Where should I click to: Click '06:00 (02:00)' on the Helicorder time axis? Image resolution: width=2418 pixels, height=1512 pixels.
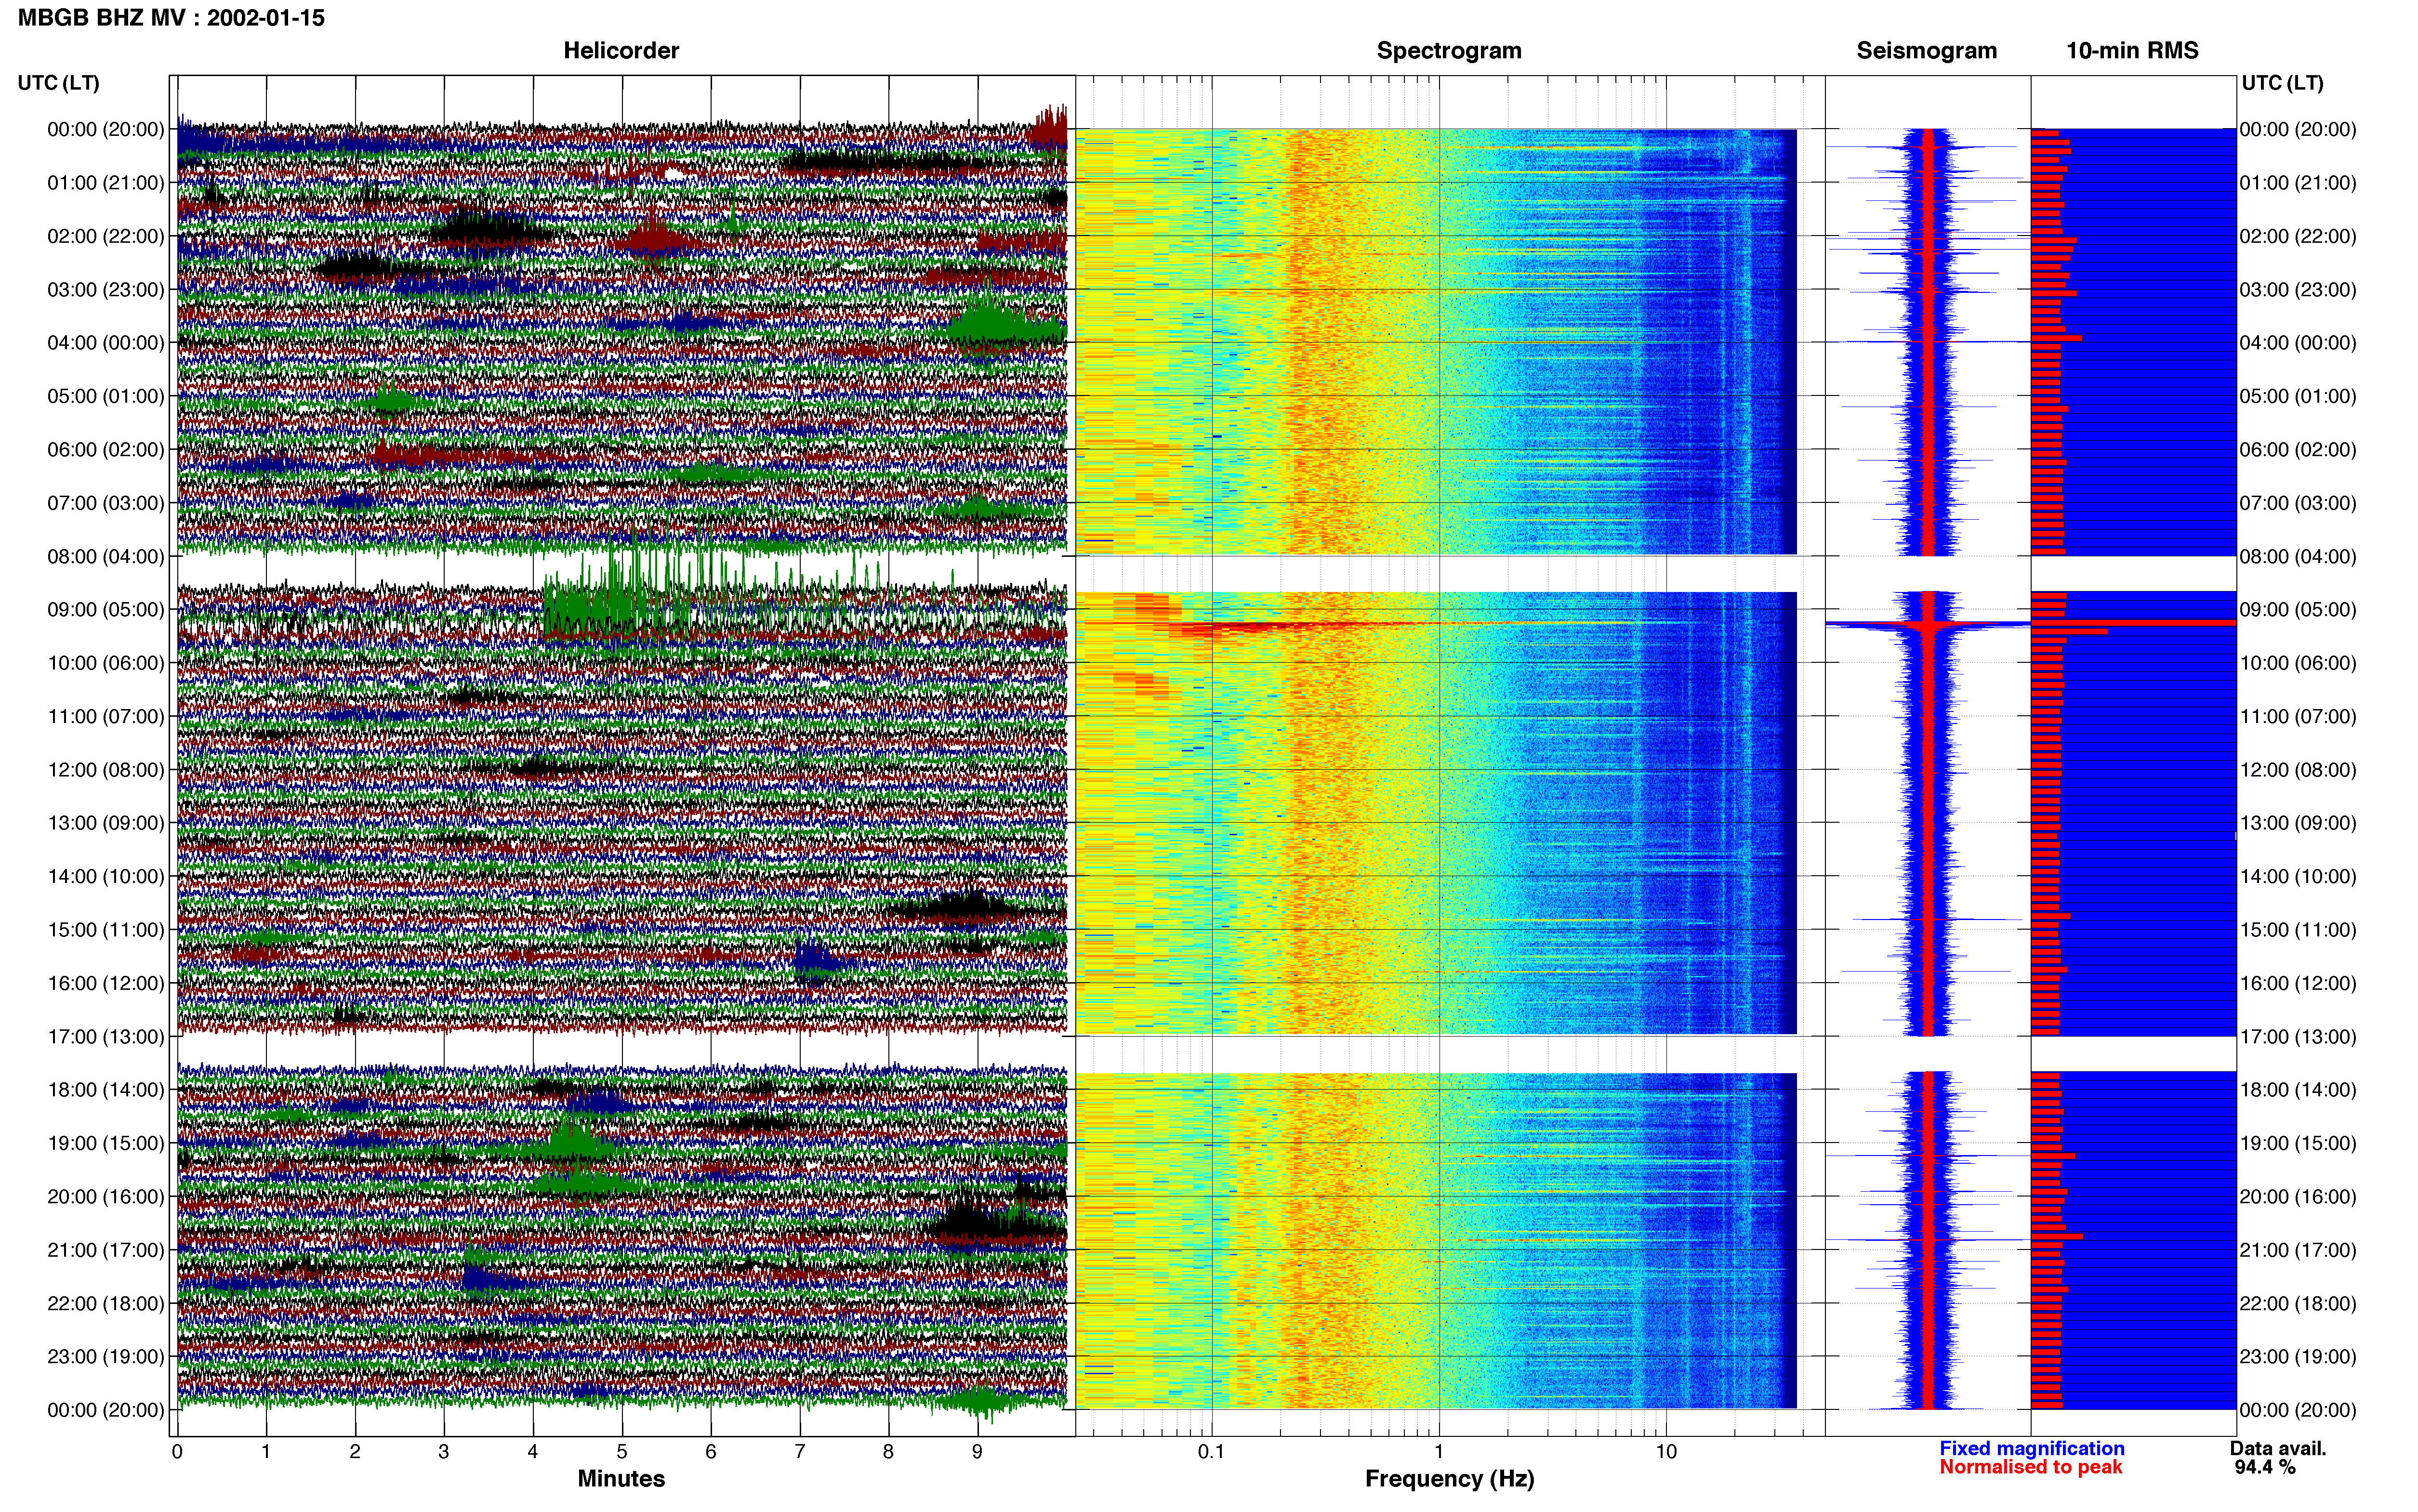(106, 449)
